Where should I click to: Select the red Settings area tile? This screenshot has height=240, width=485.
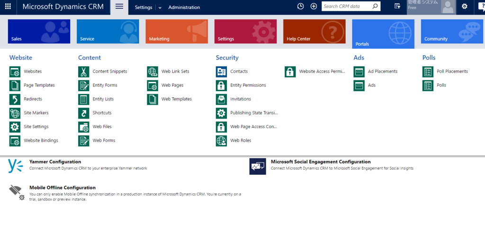click(246, 32)
